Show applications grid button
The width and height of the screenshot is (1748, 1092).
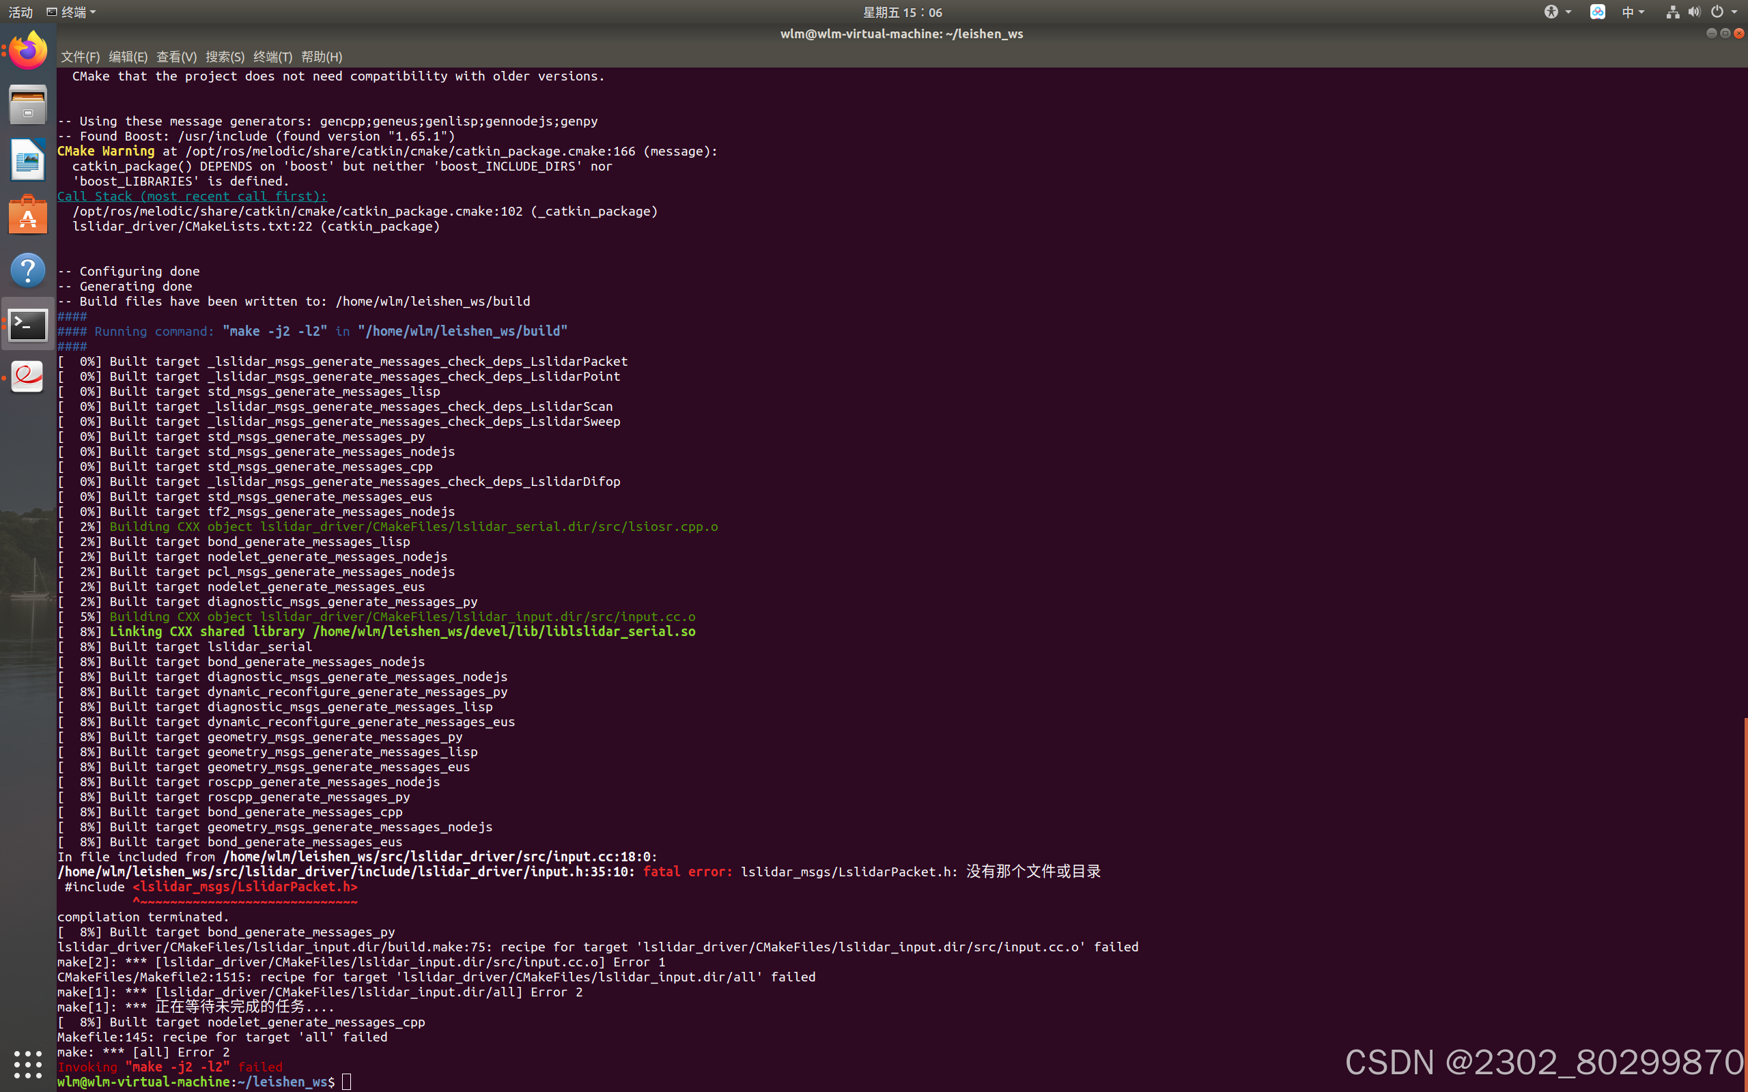[x=27, y=1065]
